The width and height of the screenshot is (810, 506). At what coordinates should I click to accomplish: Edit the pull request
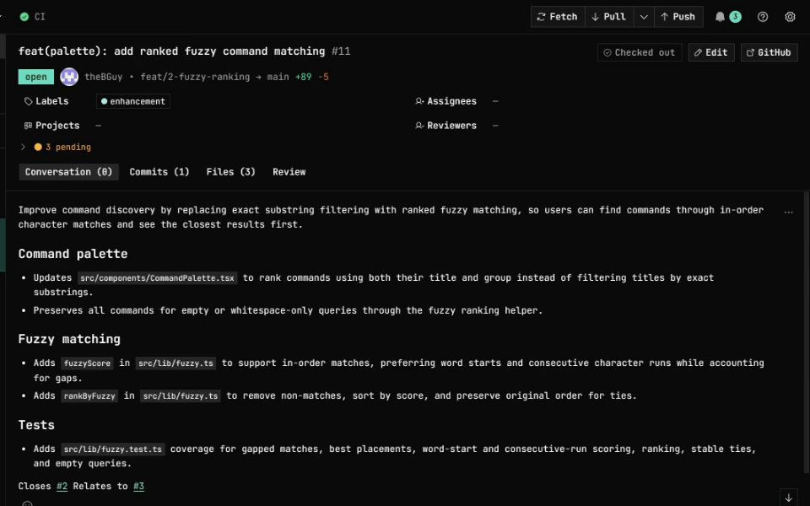(710, 52)
